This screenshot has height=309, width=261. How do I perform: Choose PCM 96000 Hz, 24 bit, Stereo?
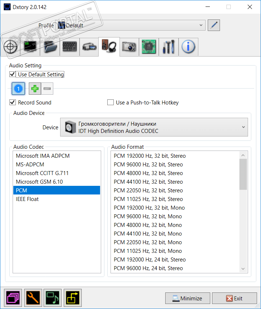(x=175, y=268)
